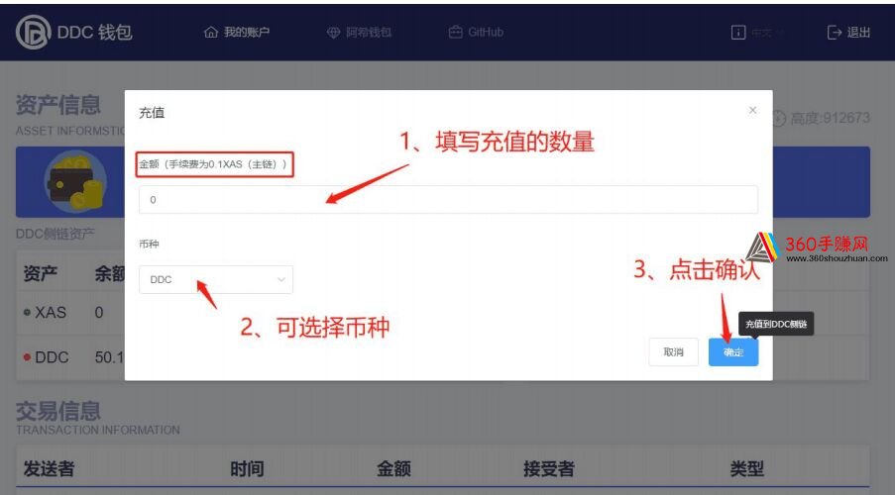Click the red dot next to DDC
The image size is (895, 495).
point(27,357)
